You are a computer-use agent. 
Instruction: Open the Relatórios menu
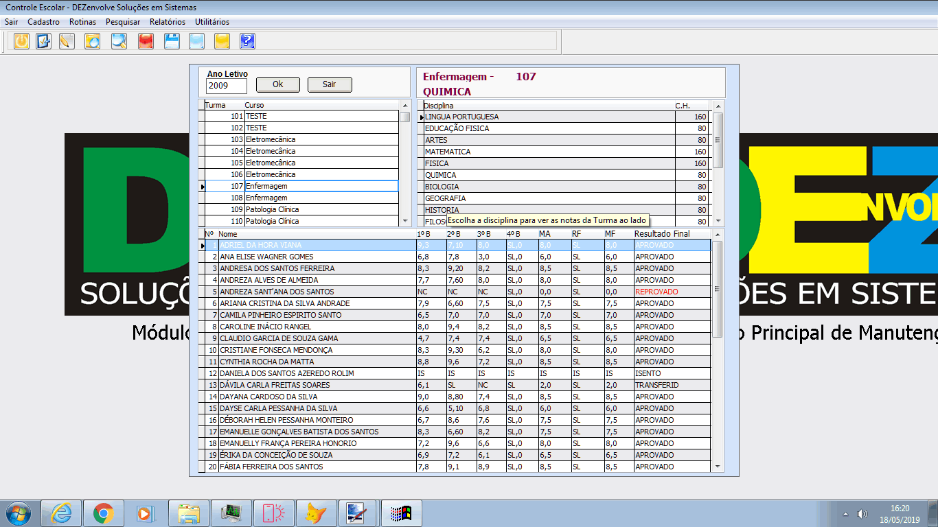(x=168, y=22)
